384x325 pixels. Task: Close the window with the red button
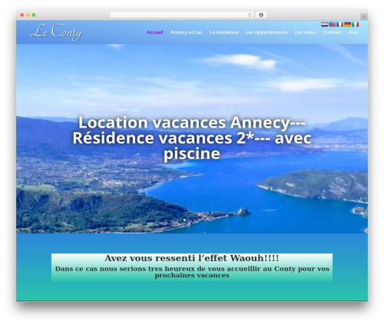pyautogui.click(x=22, y=15)
